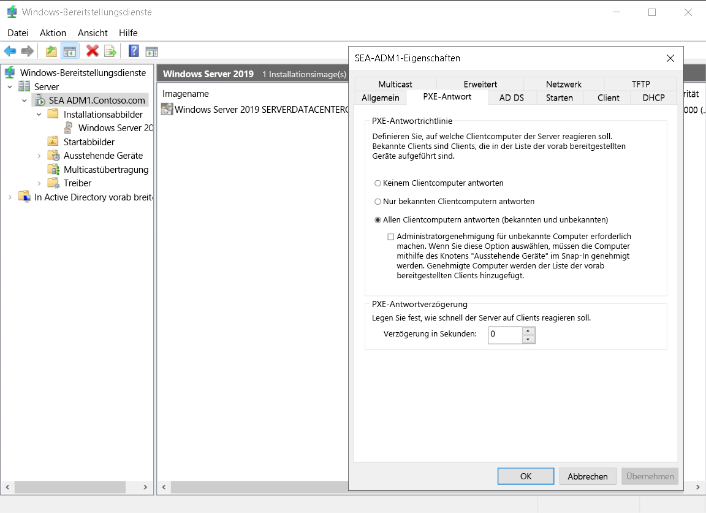Open the Hilfe menu
The image size is (706, 513).
click(x=128, y=33)
